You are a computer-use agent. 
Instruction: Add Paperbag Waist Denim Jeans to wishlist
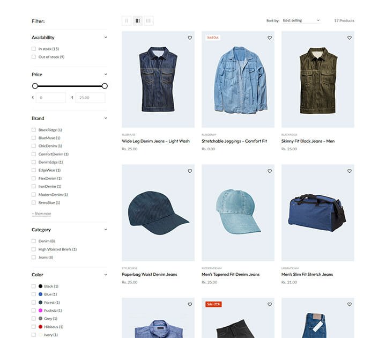(190, 171)
